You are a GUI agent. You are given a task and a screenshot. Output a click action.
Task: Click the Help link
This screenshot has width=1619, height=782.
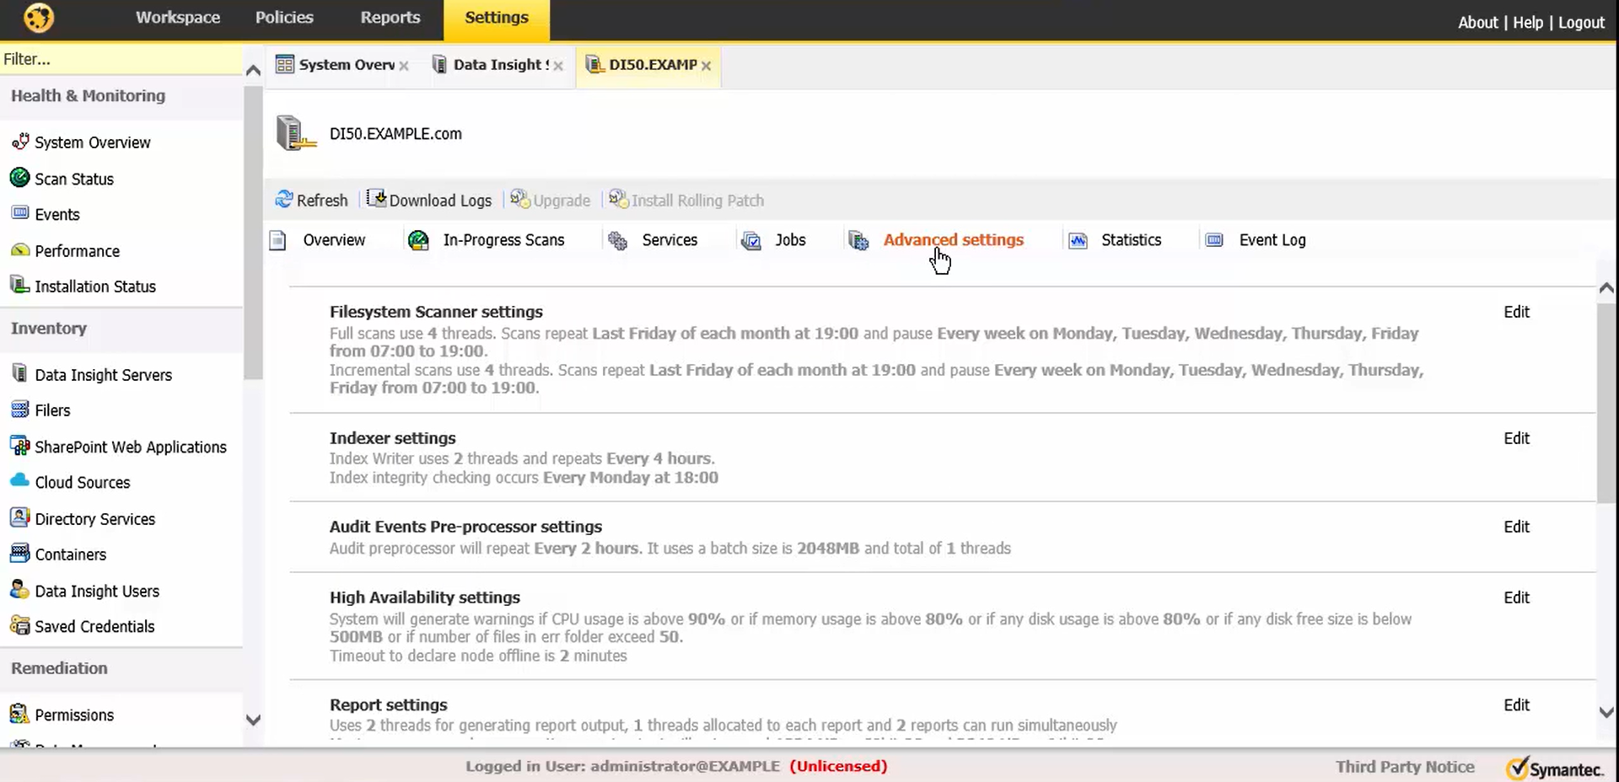1528,23
